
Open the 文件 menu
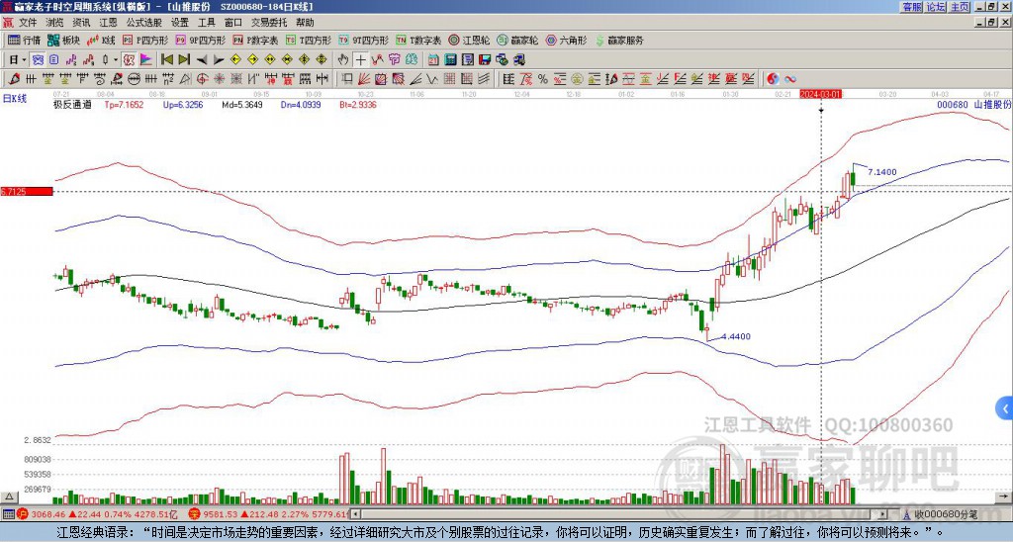click(28, 23)
